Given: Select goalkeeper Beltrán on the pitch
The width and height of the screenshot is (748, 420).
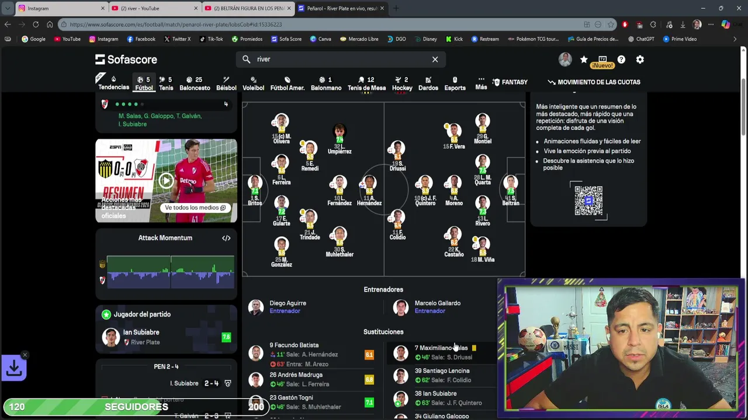Looking at the screenshot, I should (x=510, y=191).
